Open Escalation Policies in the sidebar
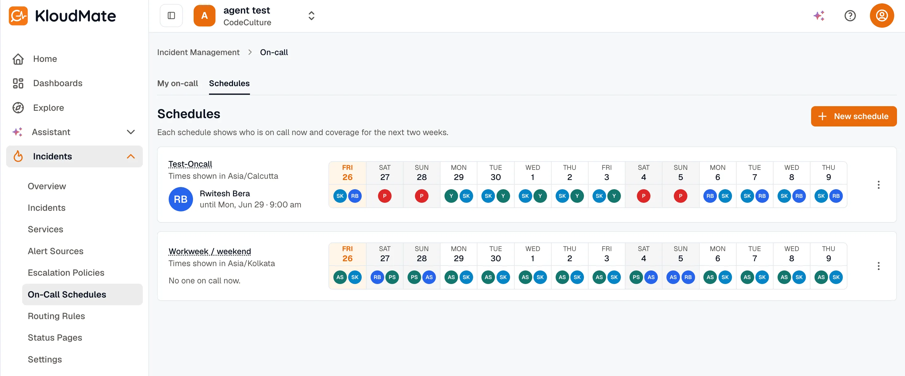The height and width of the screenshot is (376, 905). tap(66, 273)
